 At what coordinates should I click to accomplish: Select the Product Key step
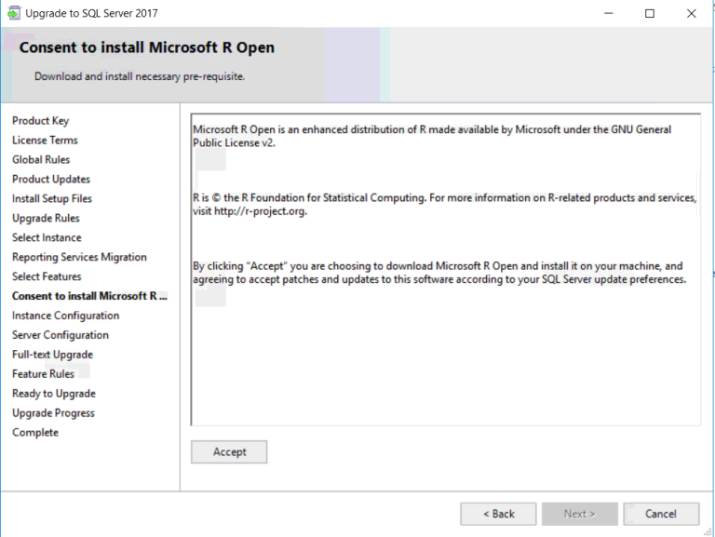point(40,121)
